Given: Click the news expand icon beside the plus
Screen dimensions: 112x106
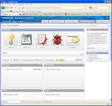Looking at the screenshot, I should click(x=83, y=55).
